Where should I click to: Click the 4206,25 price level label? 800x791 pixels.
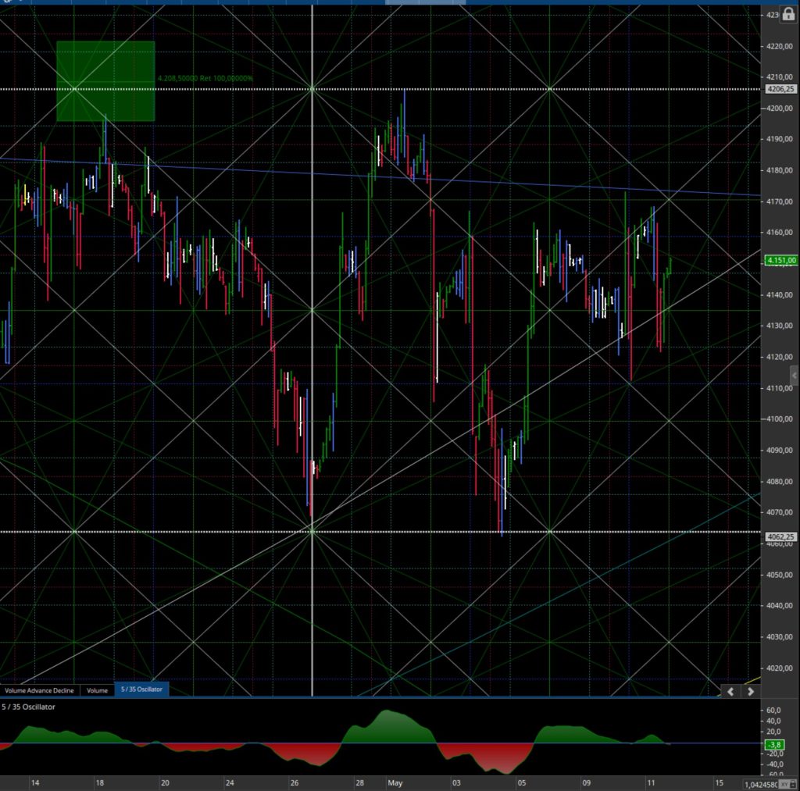pos(780,89)
